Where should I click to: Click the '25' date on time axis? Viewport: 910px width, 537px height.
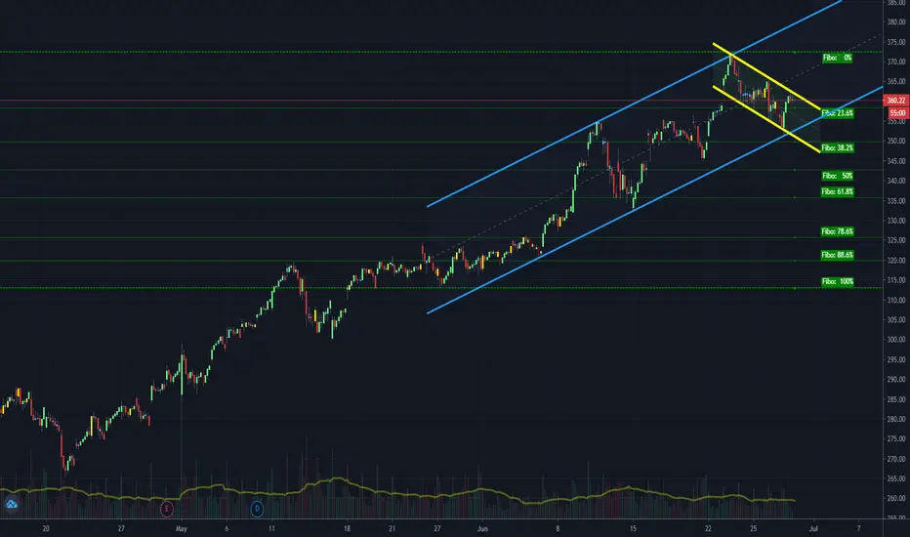click(754, 529)
